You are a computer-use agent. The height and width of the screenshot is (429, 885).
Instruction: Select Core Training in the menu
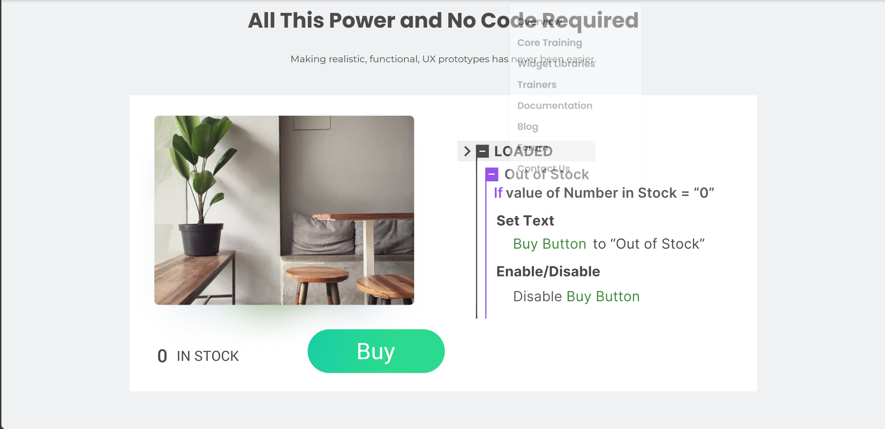coord(549,43)
